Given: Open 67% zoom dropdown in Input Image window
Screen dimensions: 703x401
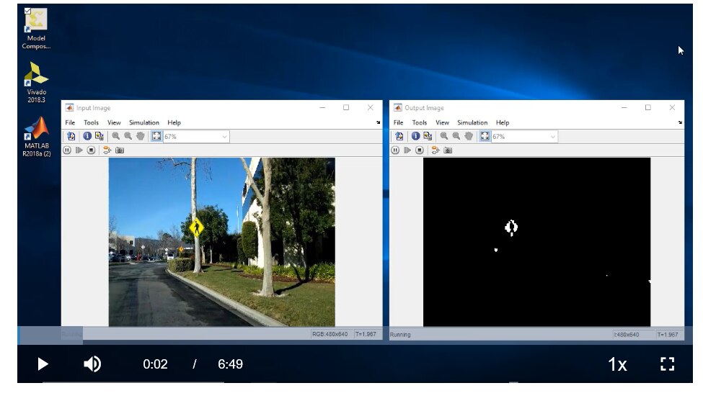Looking at the screenshot, I should coord(196,137).
